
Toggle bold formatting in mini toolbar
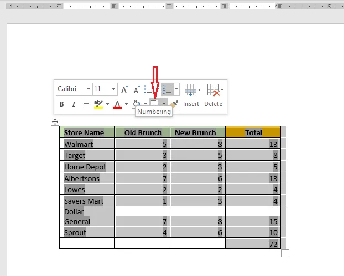(x=61, y=104)
